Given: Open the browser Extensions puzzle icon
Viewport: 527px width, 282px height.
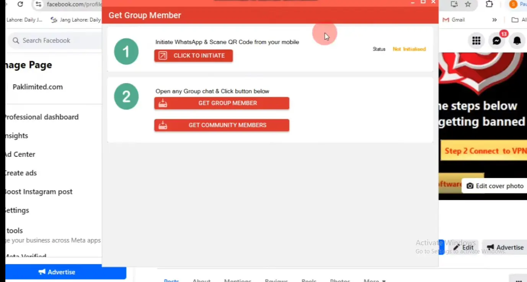Looking at the screenshot, I should click(489, 4).
